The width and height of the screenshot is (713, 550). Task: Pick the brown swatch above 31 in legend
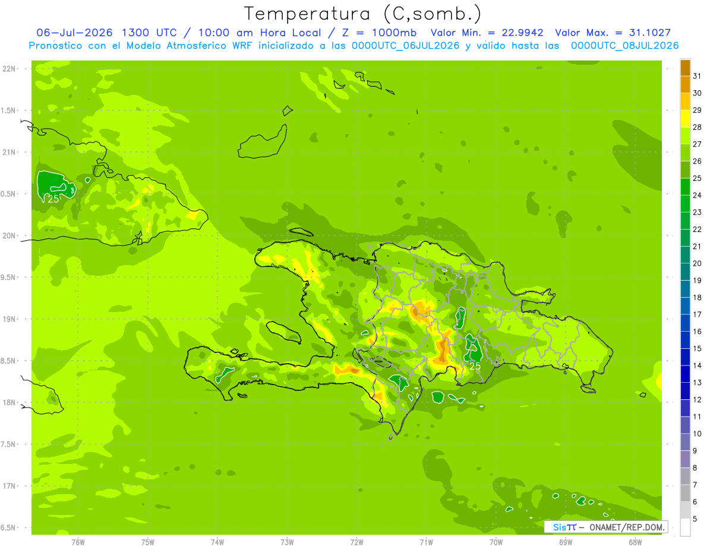coord(685,68)
